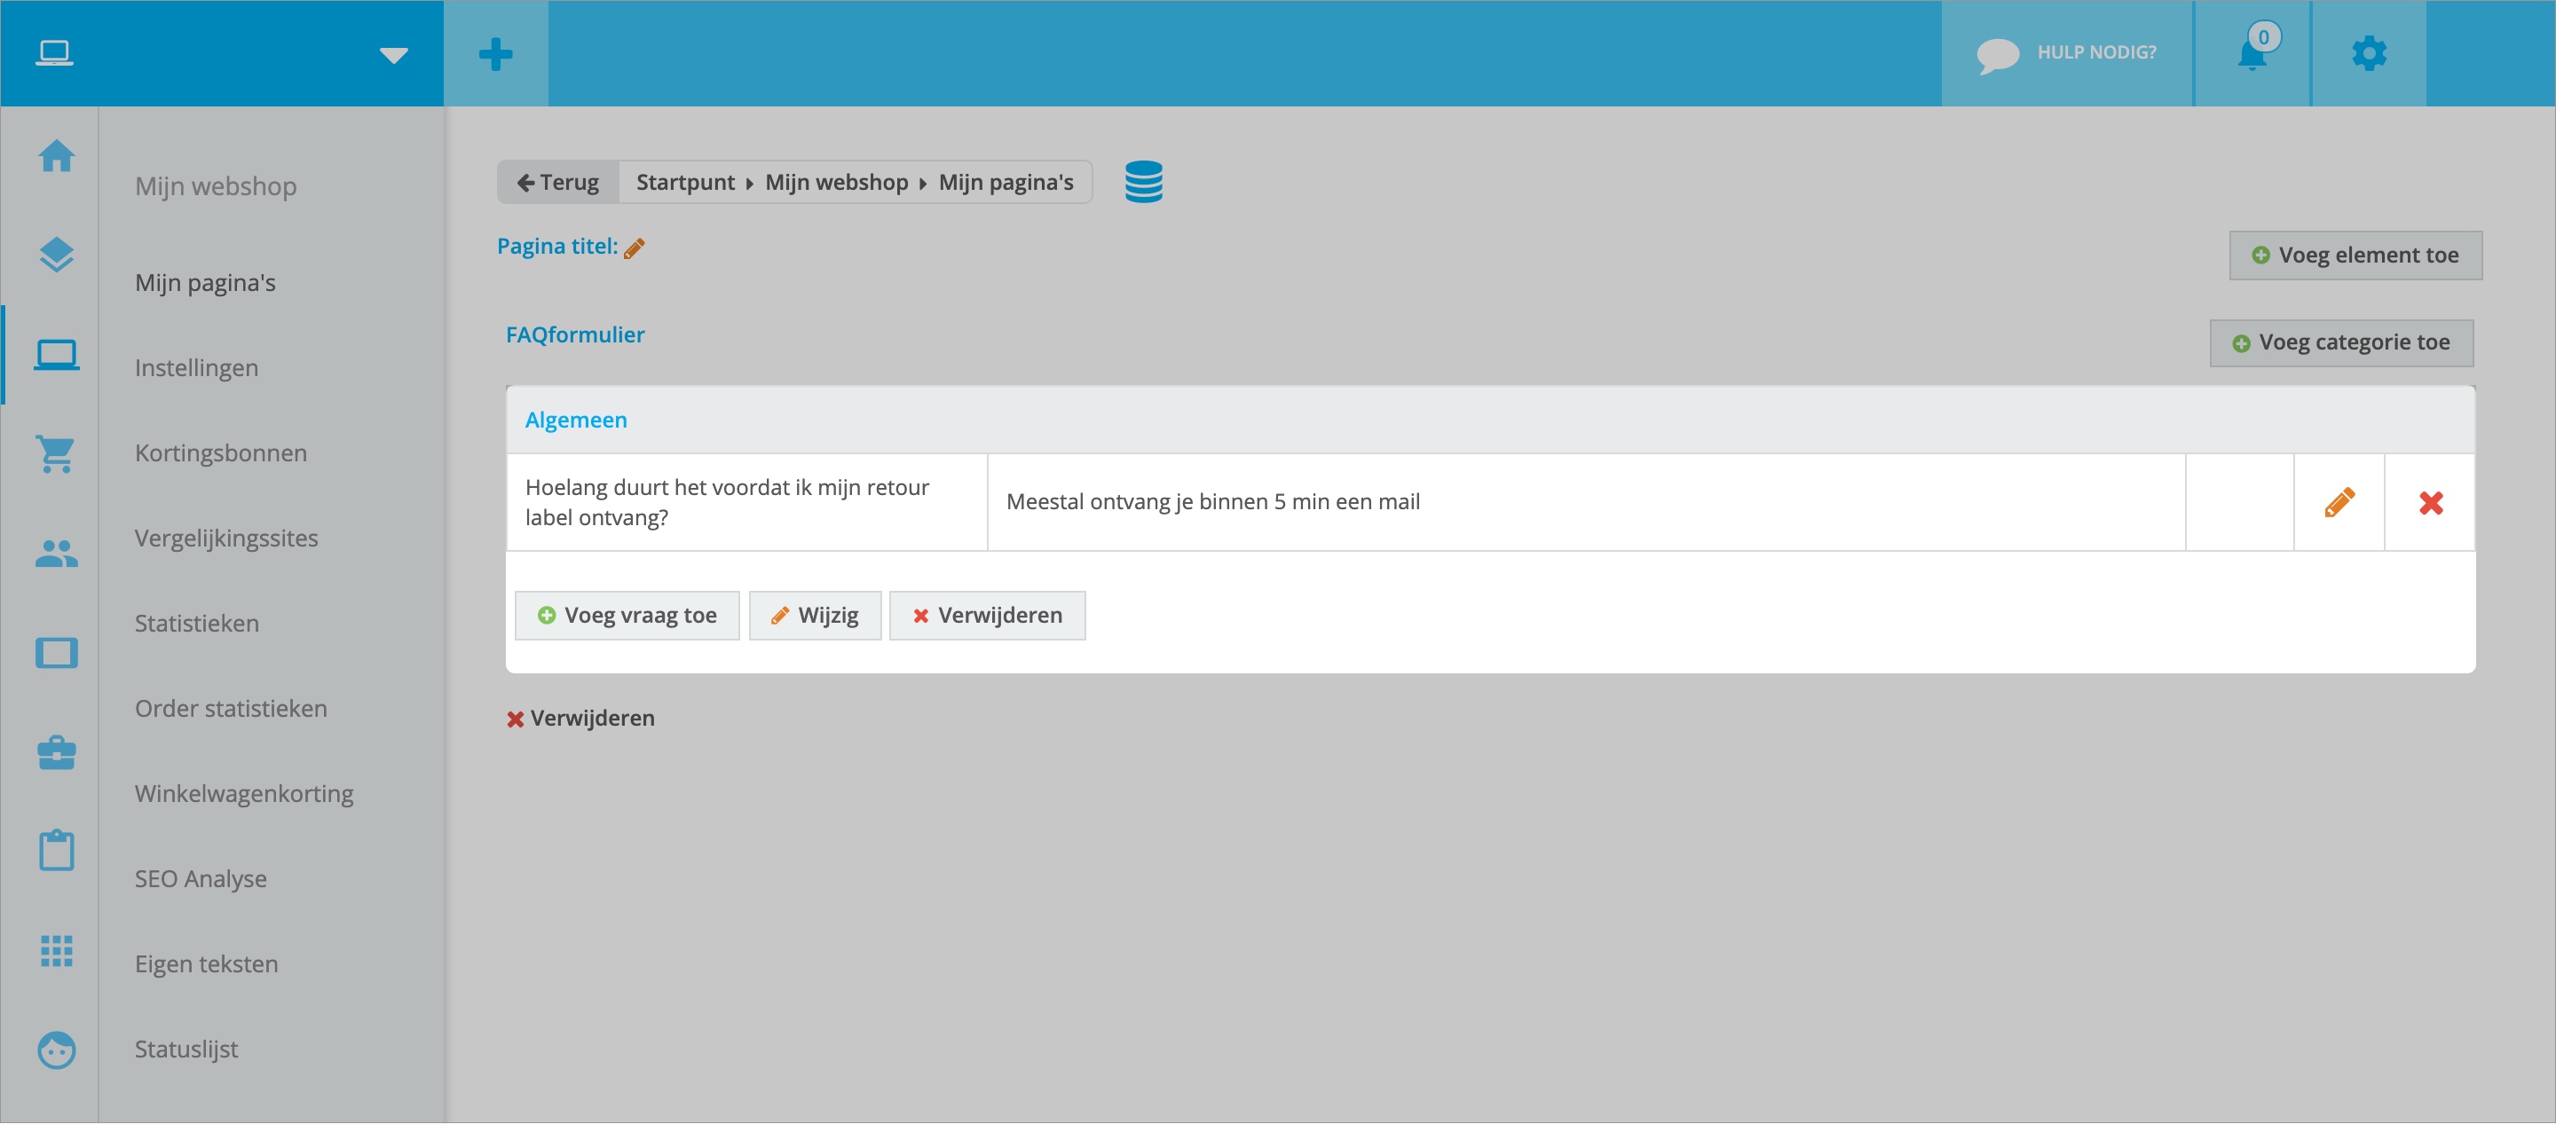
Task: Go to Mijn pagina's in breadcrumb
Action: tap(1006, 183)
